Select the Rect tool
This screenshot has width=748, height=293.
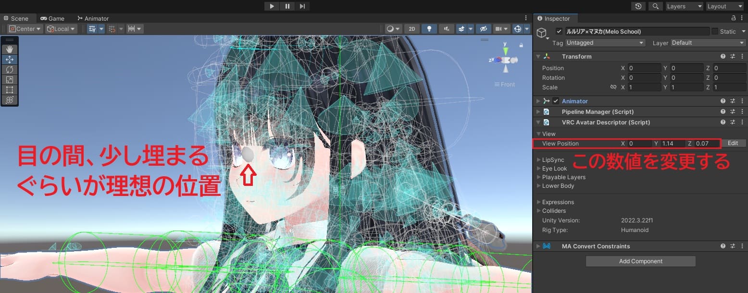coord(10,90)
